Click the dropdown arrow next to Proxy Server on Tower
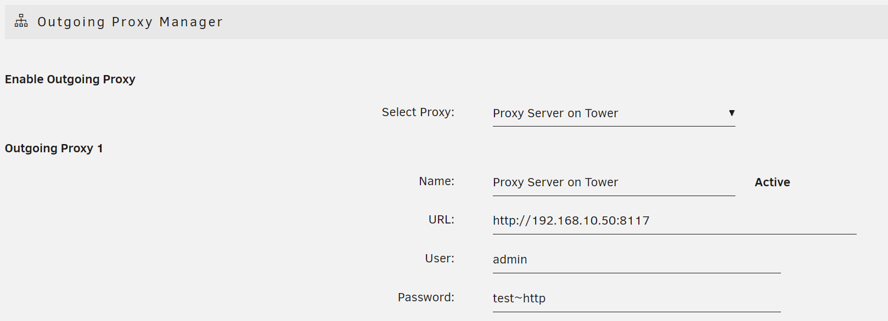 coord(732,113)
